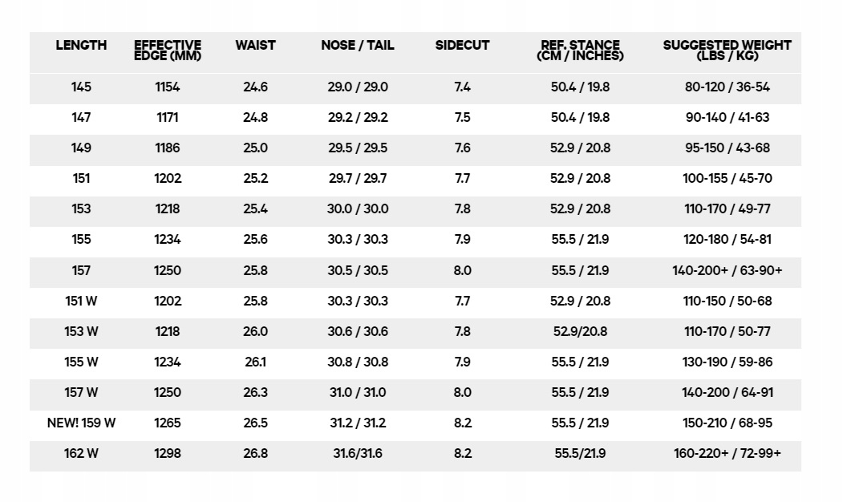The image size is (843, 502).
Task: Click the 1154 effective edge value
Action: (x=168, y=87)
